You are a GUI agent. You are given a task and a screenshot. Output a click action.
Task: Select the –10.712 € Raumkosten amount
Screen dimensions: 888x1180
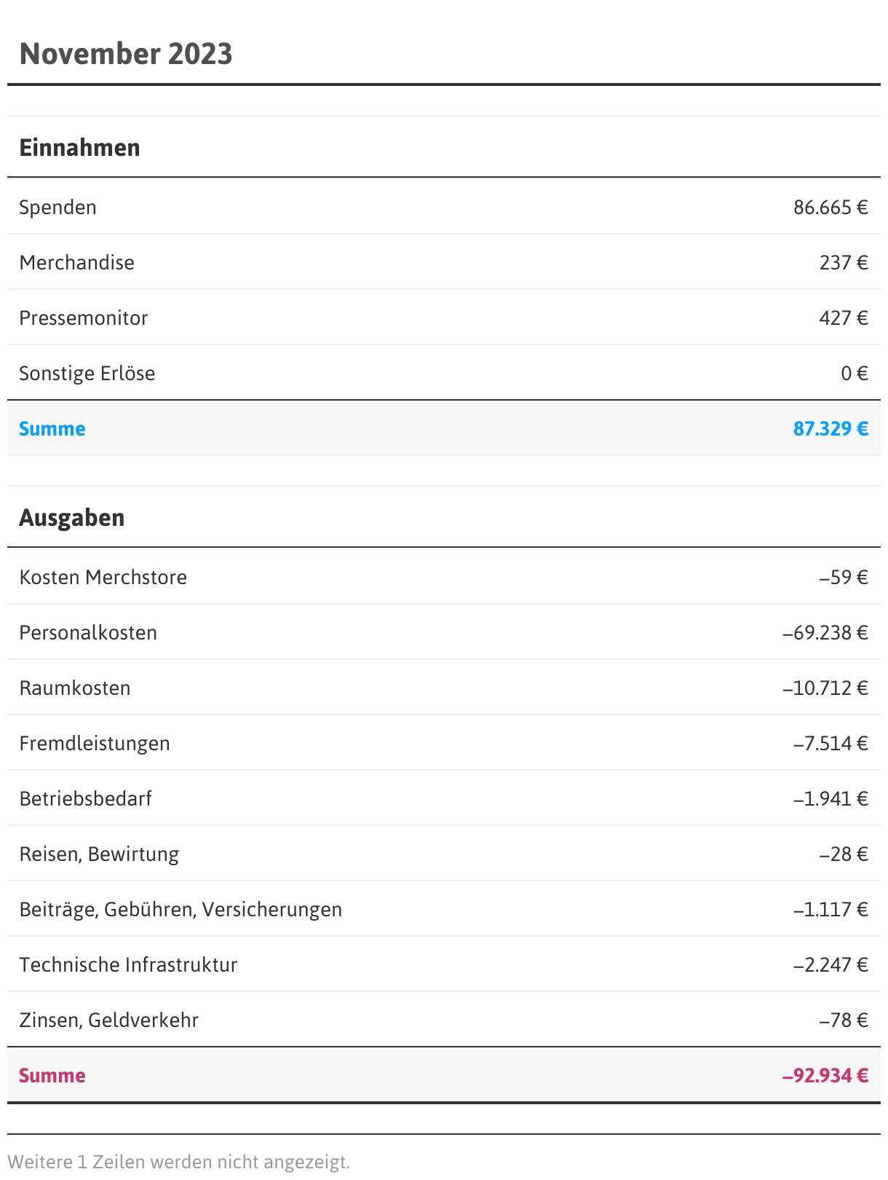click(825, 688)
